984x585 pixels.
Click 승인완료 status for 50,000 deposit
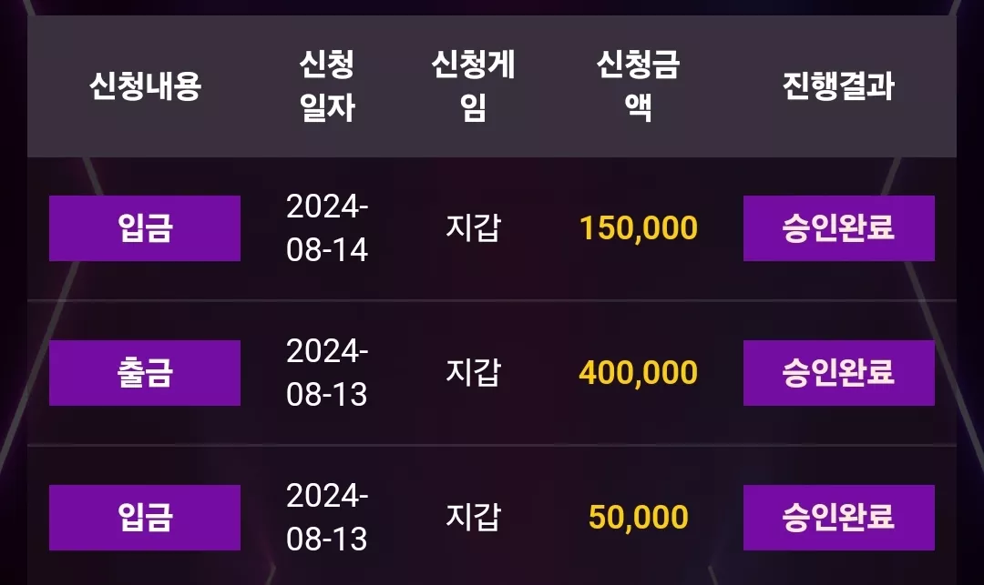click(x=839, y=518)
